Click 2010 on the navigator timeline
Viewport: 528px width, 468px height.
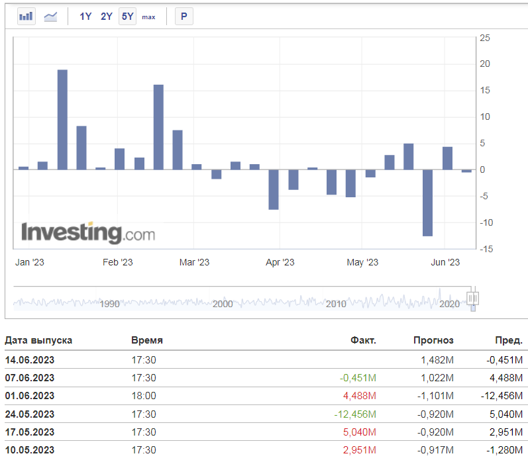[x=336, y=304]
